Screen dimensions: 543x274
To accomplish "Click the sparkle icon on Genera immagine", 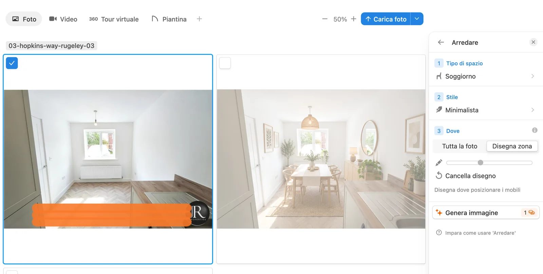I will (x=439, y=213).
